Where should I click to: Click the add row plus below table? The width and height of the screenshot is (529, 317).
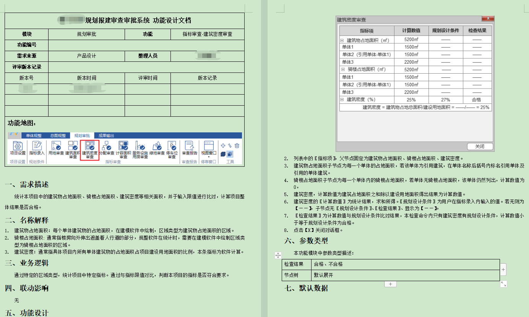pyautogui.click(x=390, y=284)
